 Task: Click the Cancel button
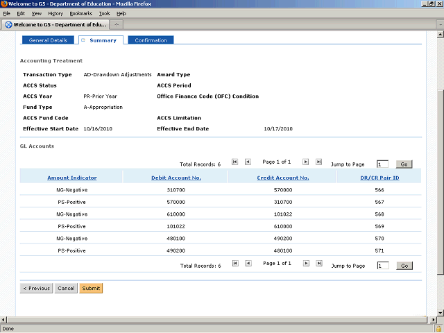[x=66, y=288]
